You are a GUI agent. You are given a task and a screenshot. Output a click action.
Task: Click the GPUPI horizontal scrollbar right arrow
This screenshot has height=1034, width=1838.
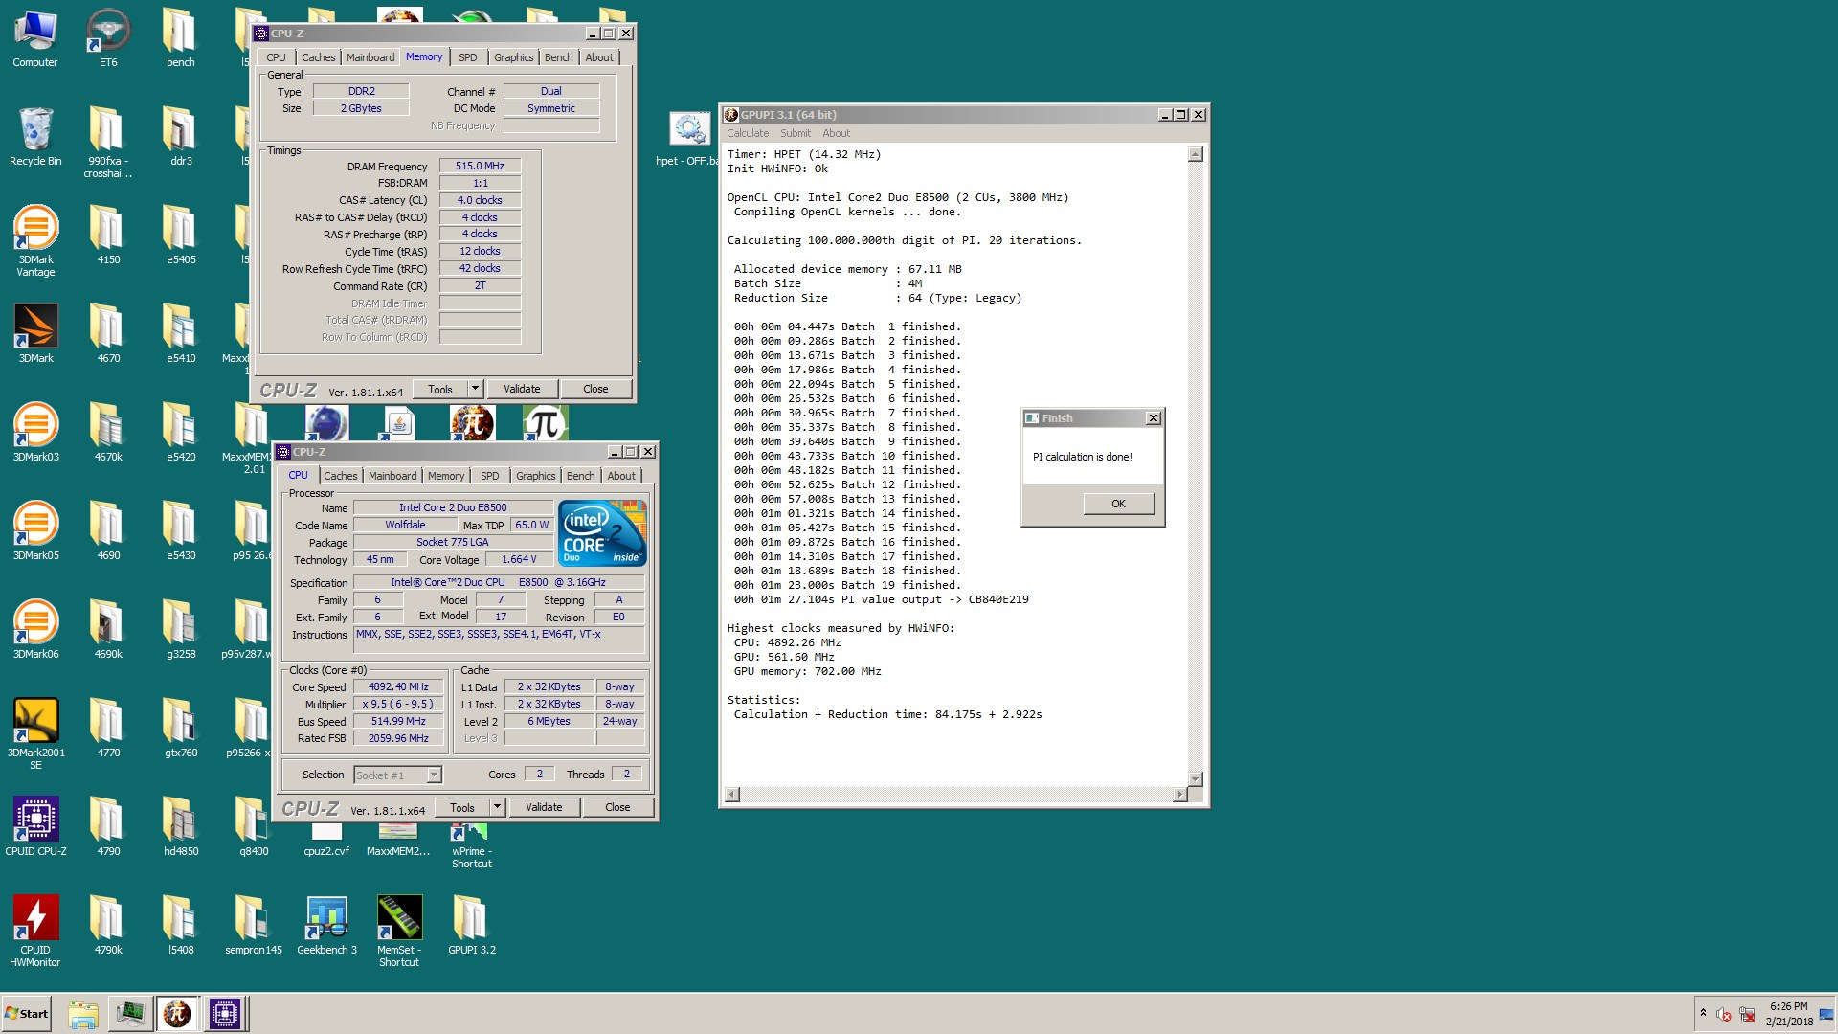pos(1179,795)
